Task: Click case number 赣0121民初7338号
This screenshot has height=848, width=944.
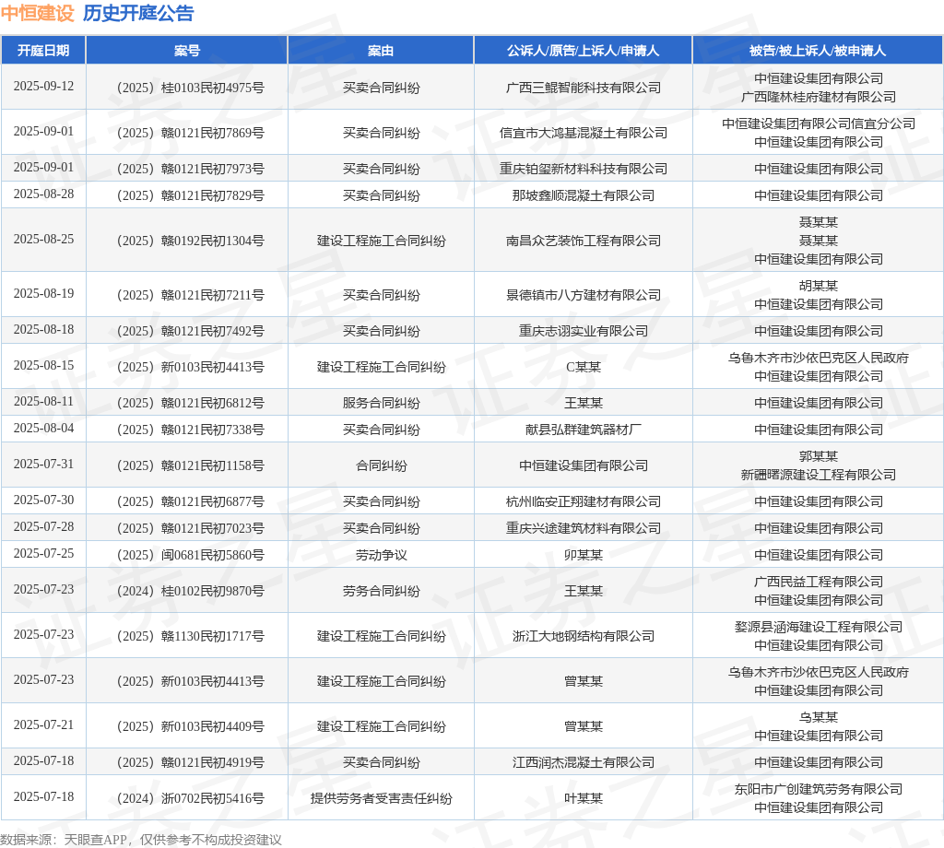Action: click(x=190, y=430)
